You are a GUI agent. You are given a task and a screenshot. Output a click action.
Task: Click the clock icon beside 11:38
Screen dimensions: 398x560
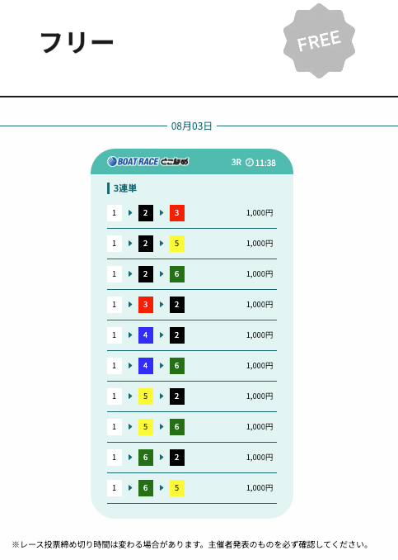coord(250,163)
